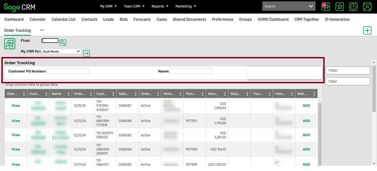Screen dimensions: 377x171
Task: Open the Recent history clock icon
Action: [353, 7]
